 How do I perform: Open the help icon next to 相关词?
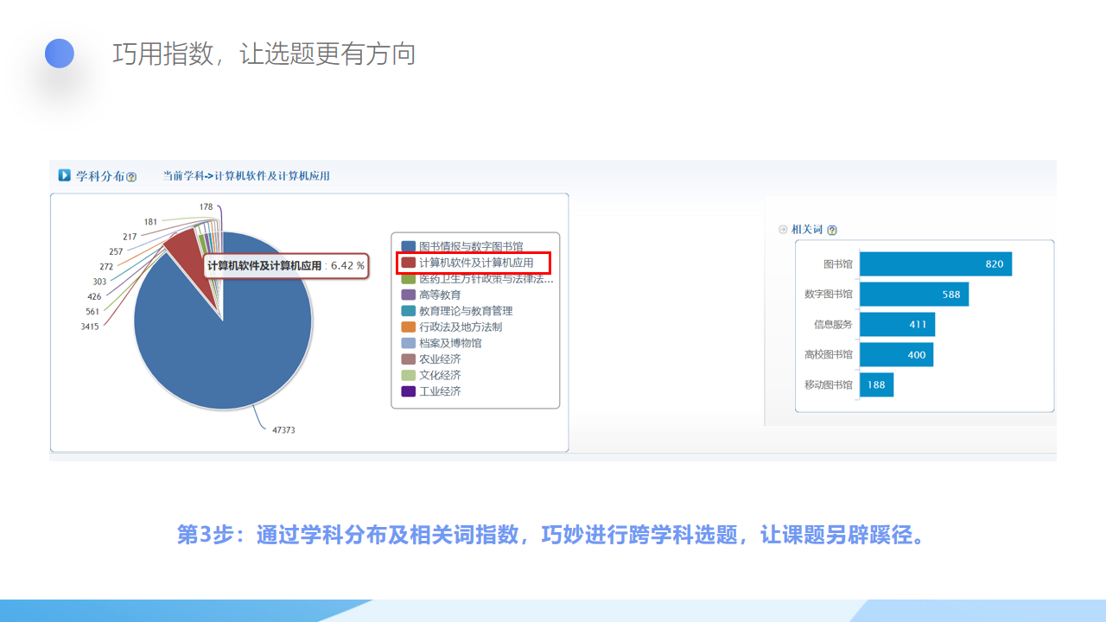coord(832,231)
